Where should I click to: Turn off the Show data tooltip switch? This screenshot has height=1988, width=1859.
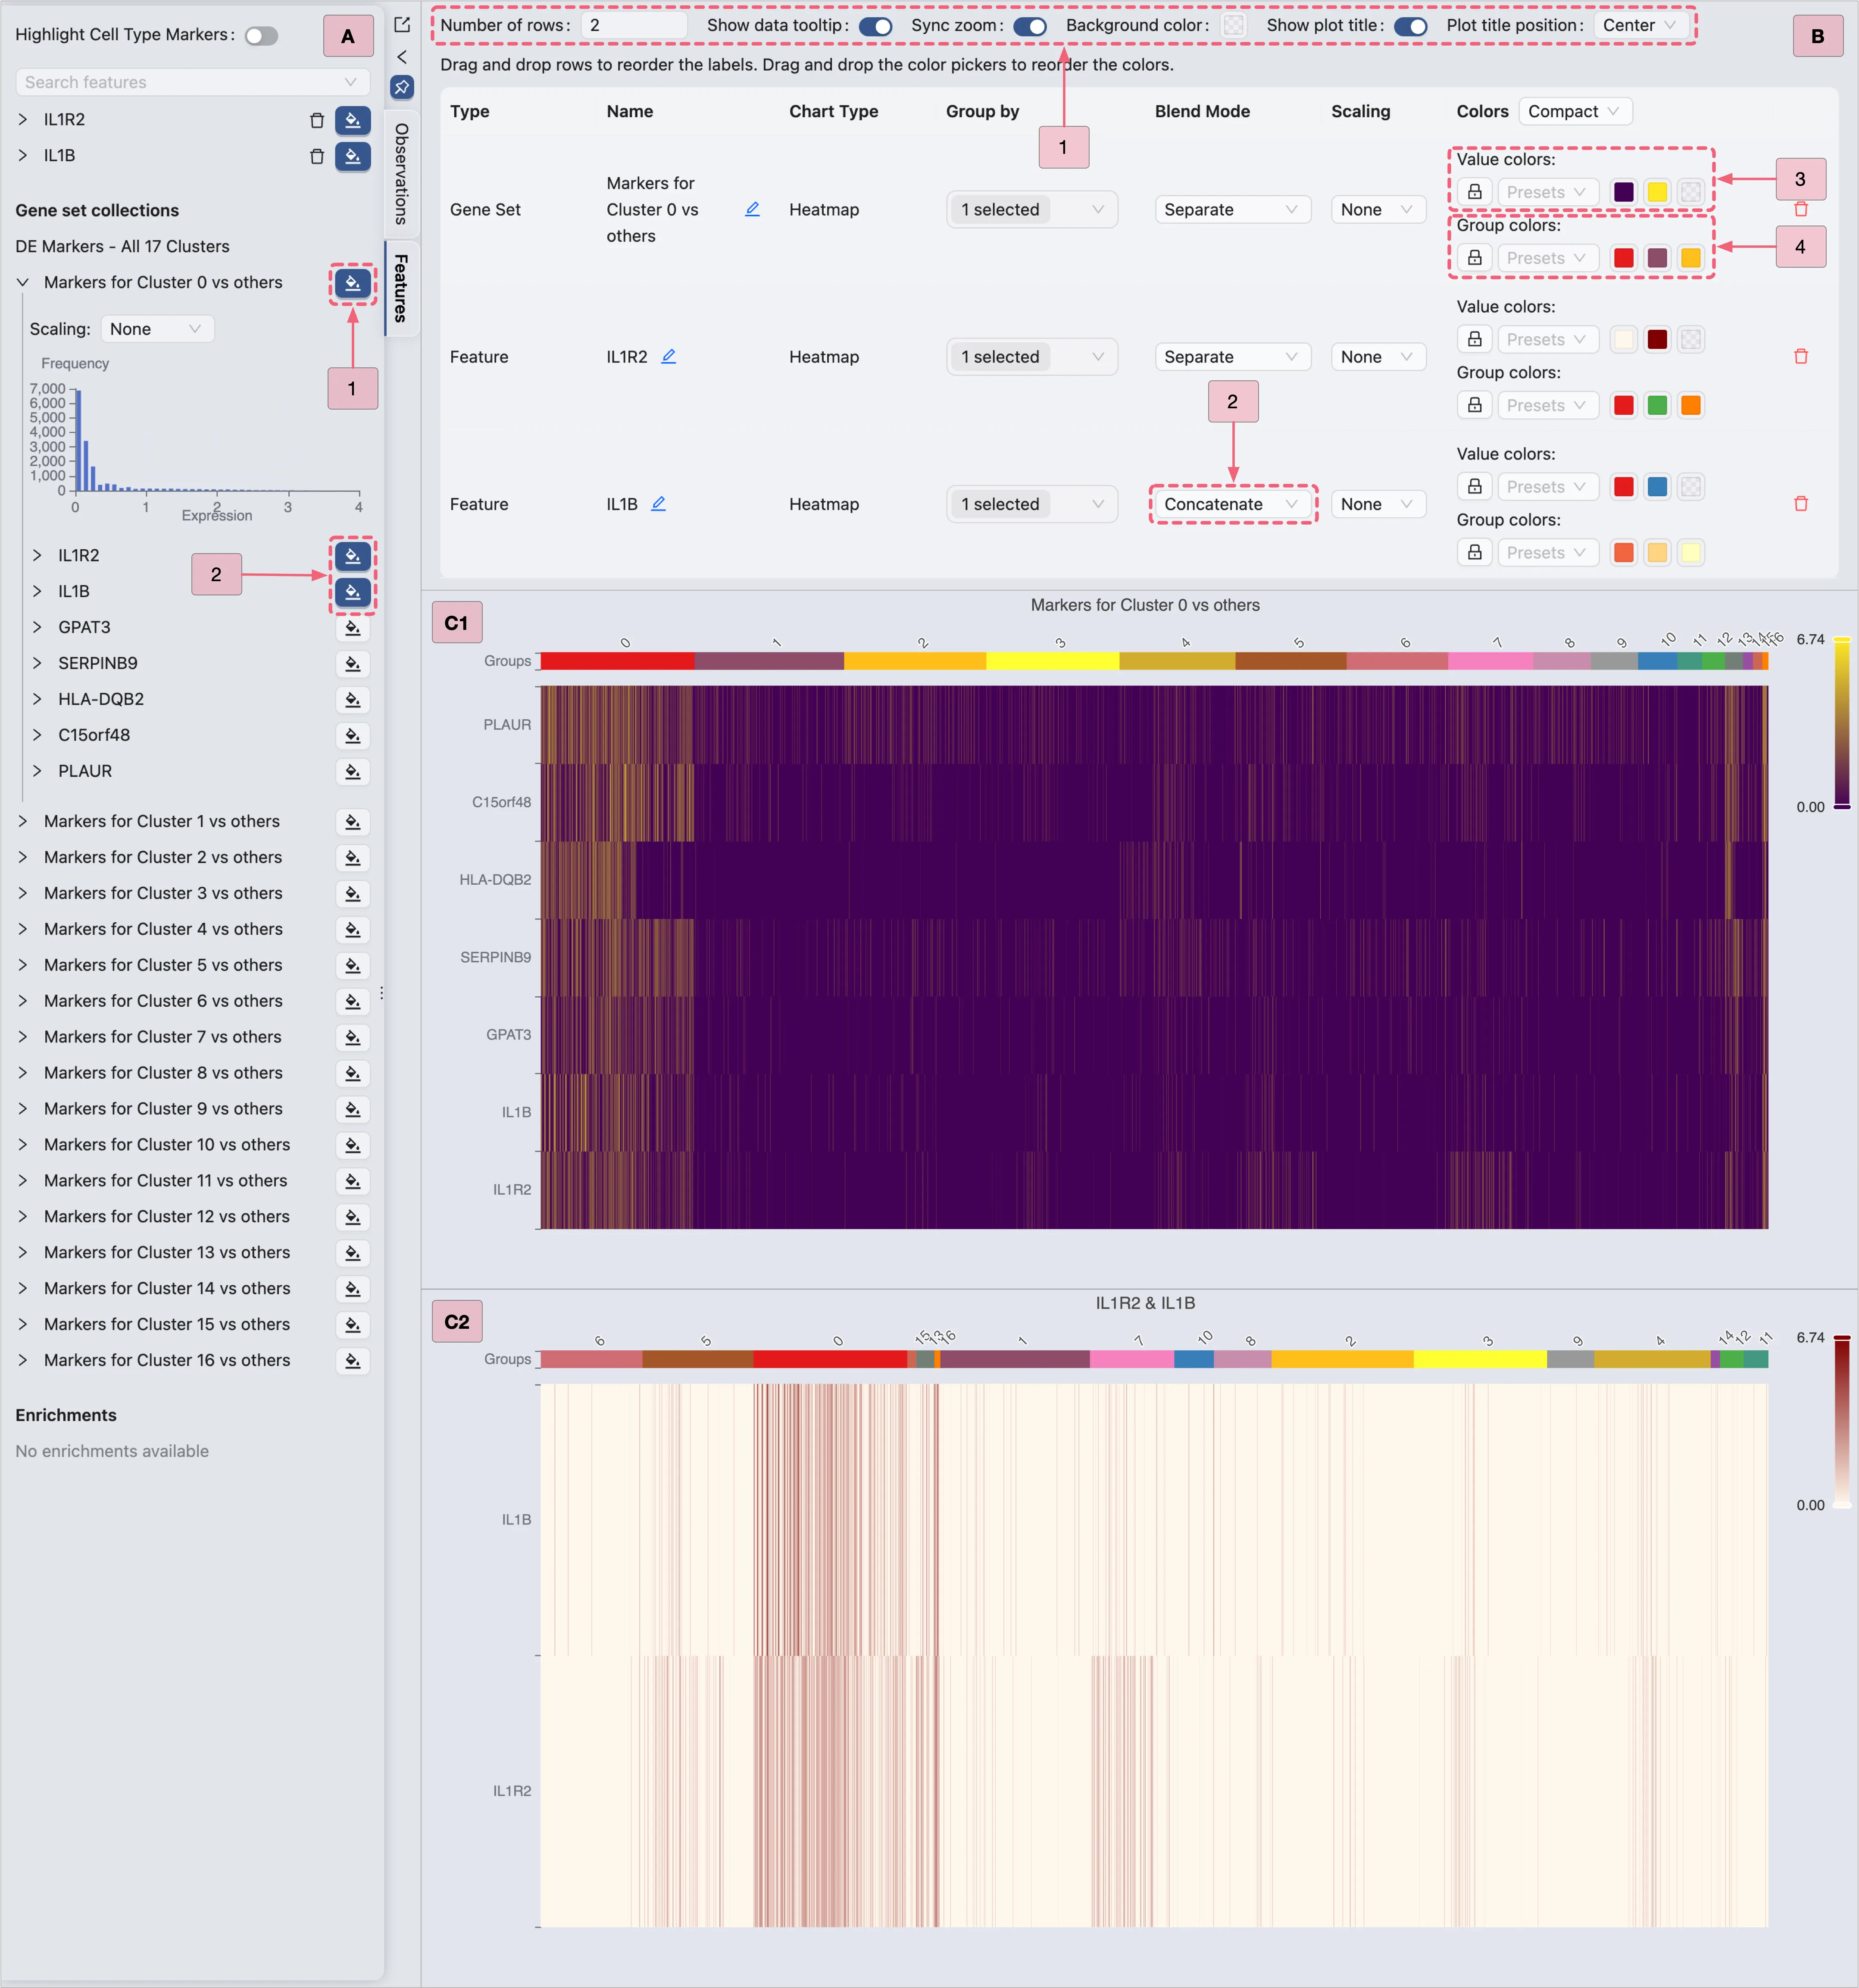point(875,26)
